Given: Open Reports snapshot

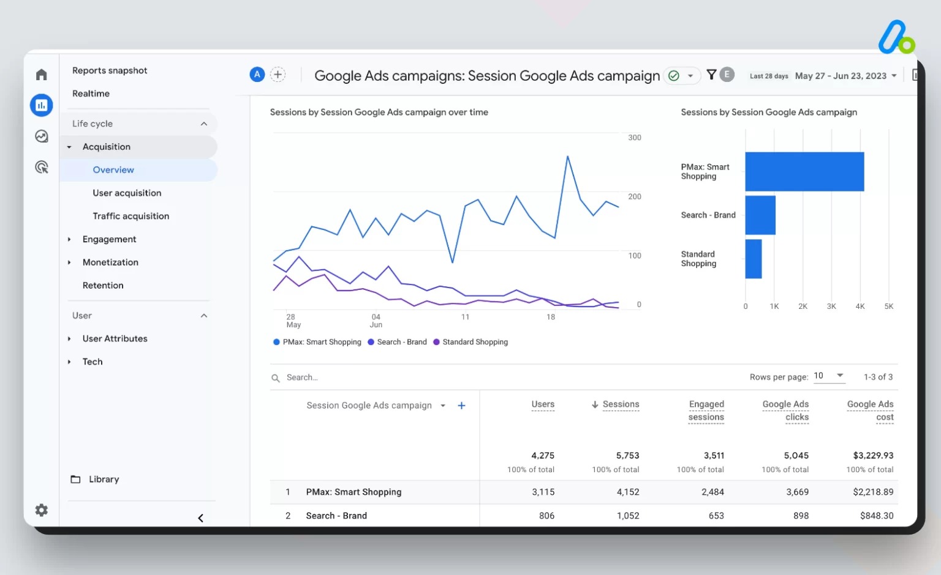Looking at the screenshot, I should 110,70.
